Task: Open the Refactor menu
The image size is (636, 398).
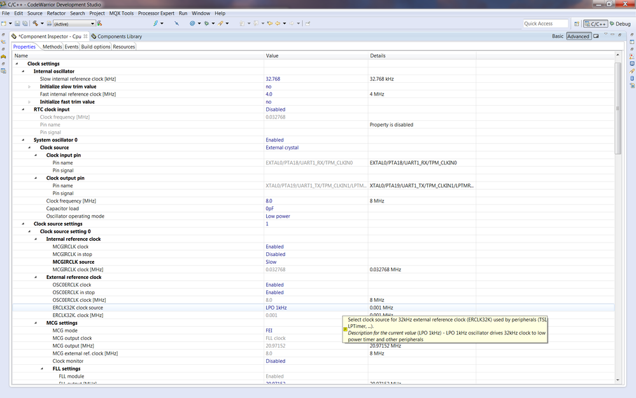Action: coord(56,13)
